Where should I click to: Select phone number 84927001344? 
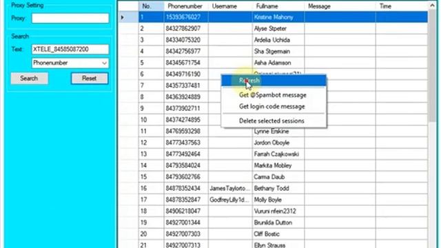pyautogui.click(x=186, y=223)
